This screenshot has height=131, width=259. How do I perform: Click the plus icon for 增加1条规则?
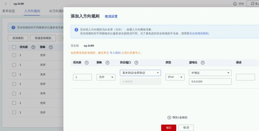coord(169,117)
